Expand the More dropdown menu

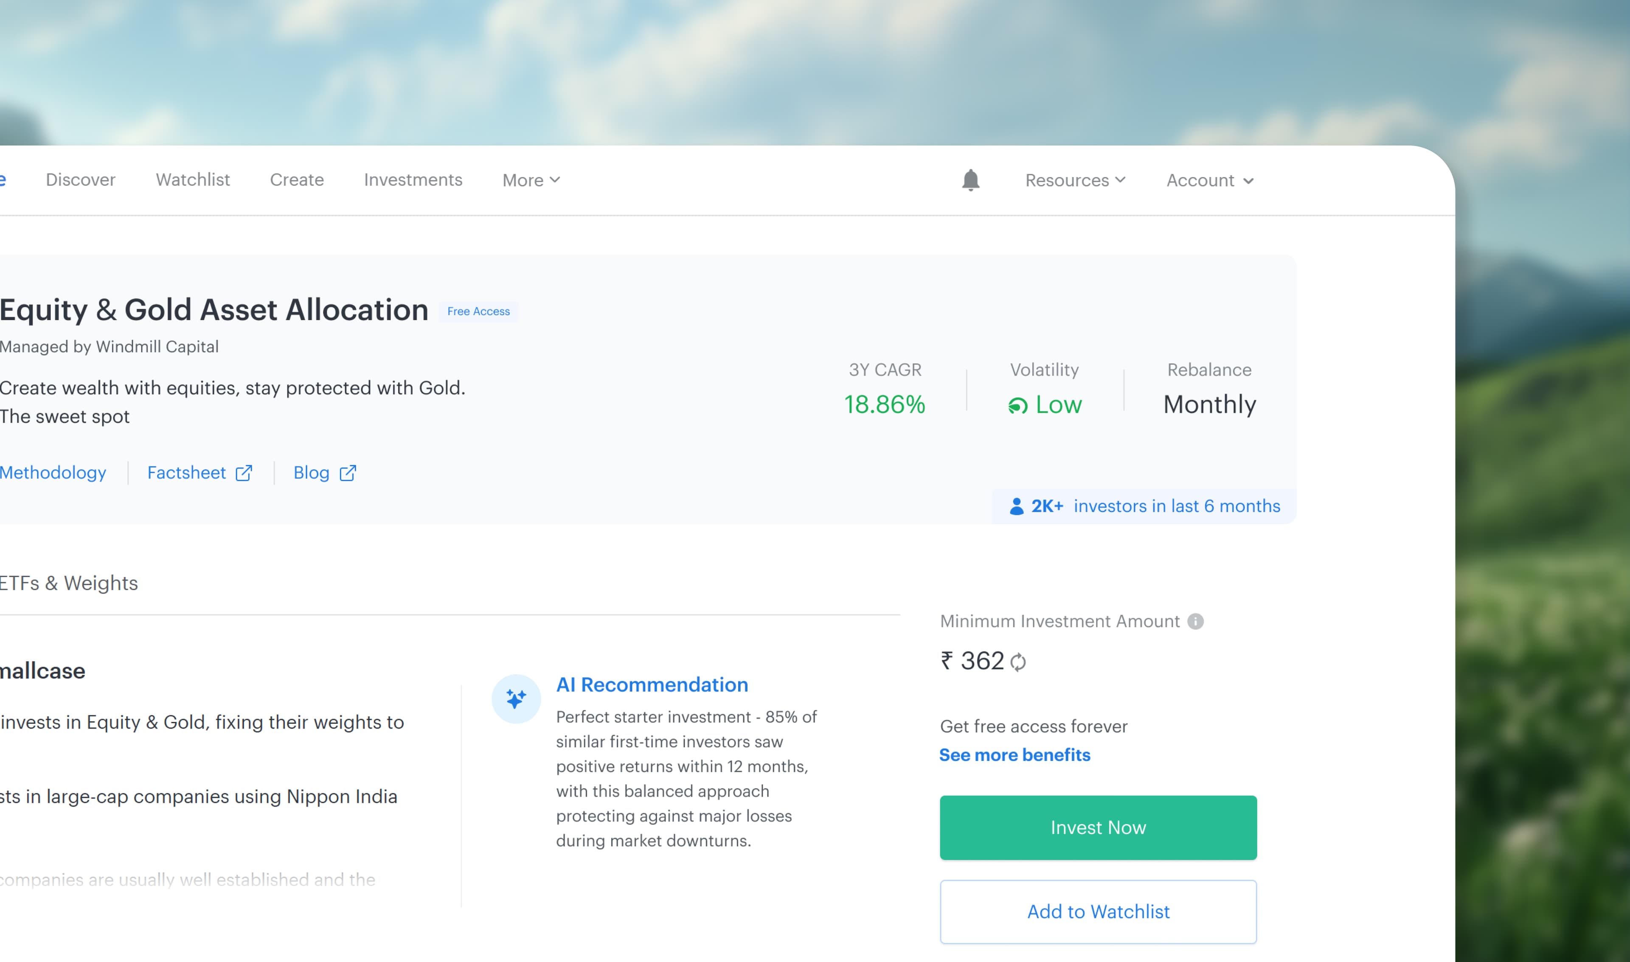point(531,180)
